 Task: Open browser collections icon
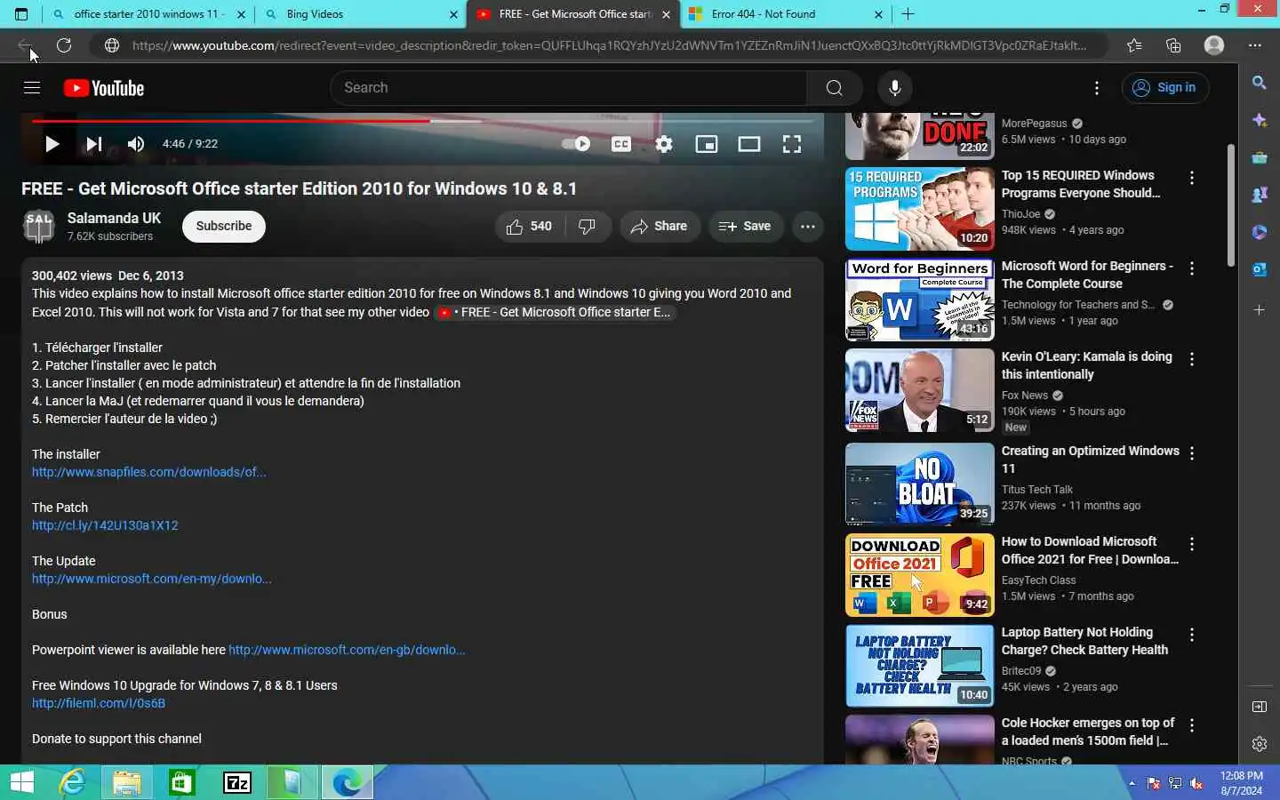[1173, 45]
